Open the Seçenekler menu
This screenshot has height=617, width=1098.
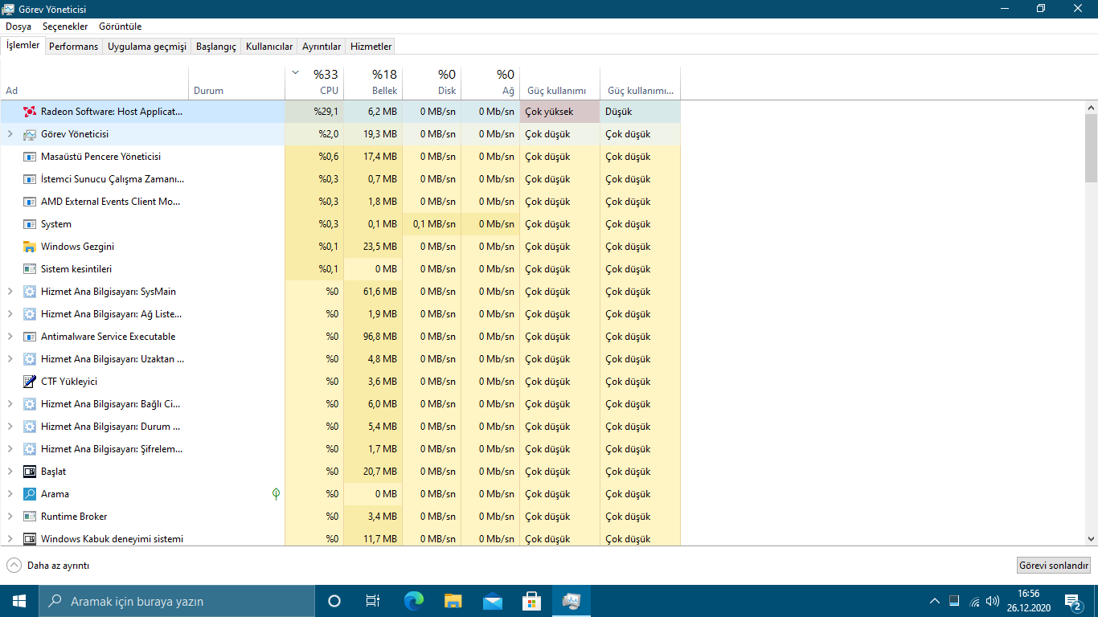(65, 27)
